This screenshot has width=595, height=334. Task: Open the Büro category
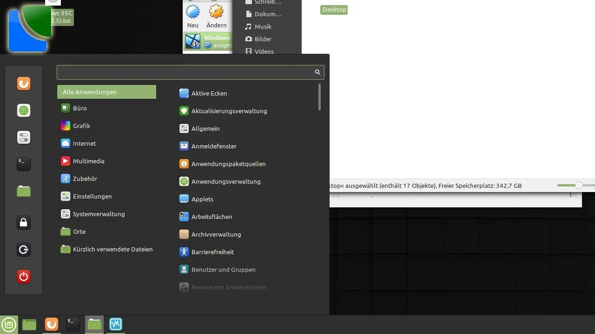79,108
